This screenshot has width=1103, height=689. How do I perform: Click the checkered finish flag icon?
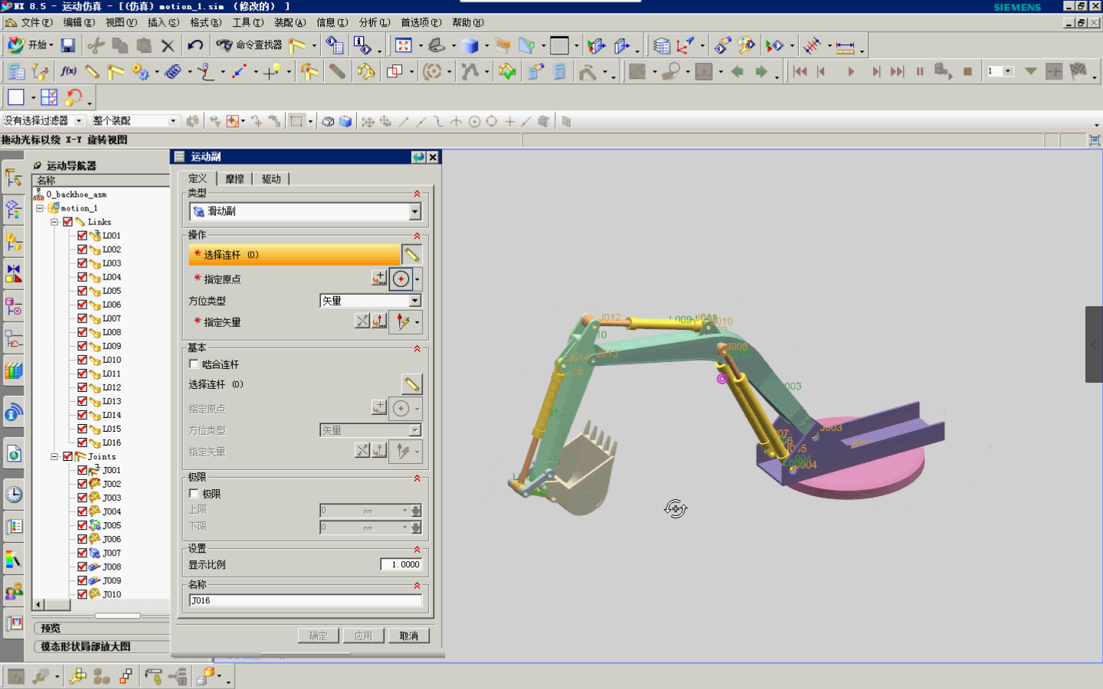coord(1078,71)
